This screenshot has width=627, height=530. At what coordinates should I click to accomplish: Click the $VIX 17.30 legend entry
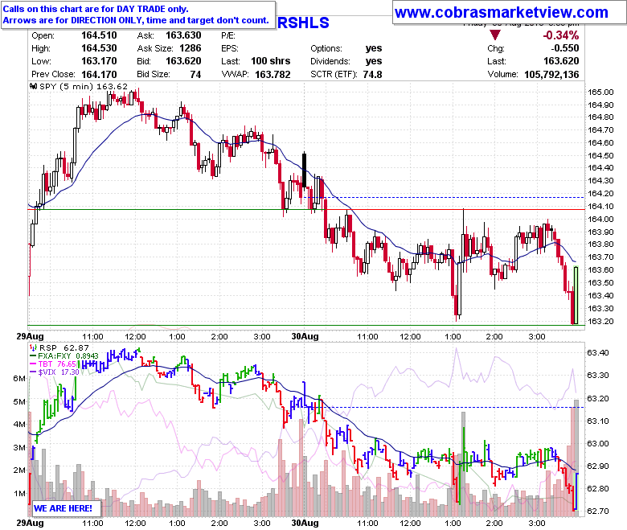pyautogui.click(x=55, y=372)
